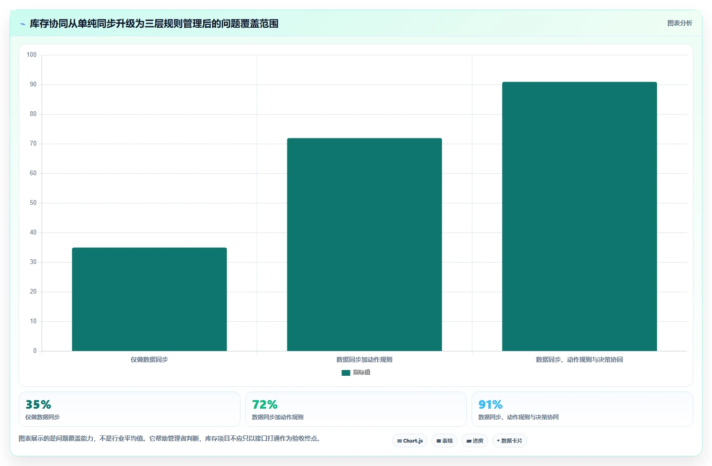This screenshot has height=466, width=712.
Task: Click the footnote text 图表展示的是问题覆盖能力
Action: click(169, 438)
